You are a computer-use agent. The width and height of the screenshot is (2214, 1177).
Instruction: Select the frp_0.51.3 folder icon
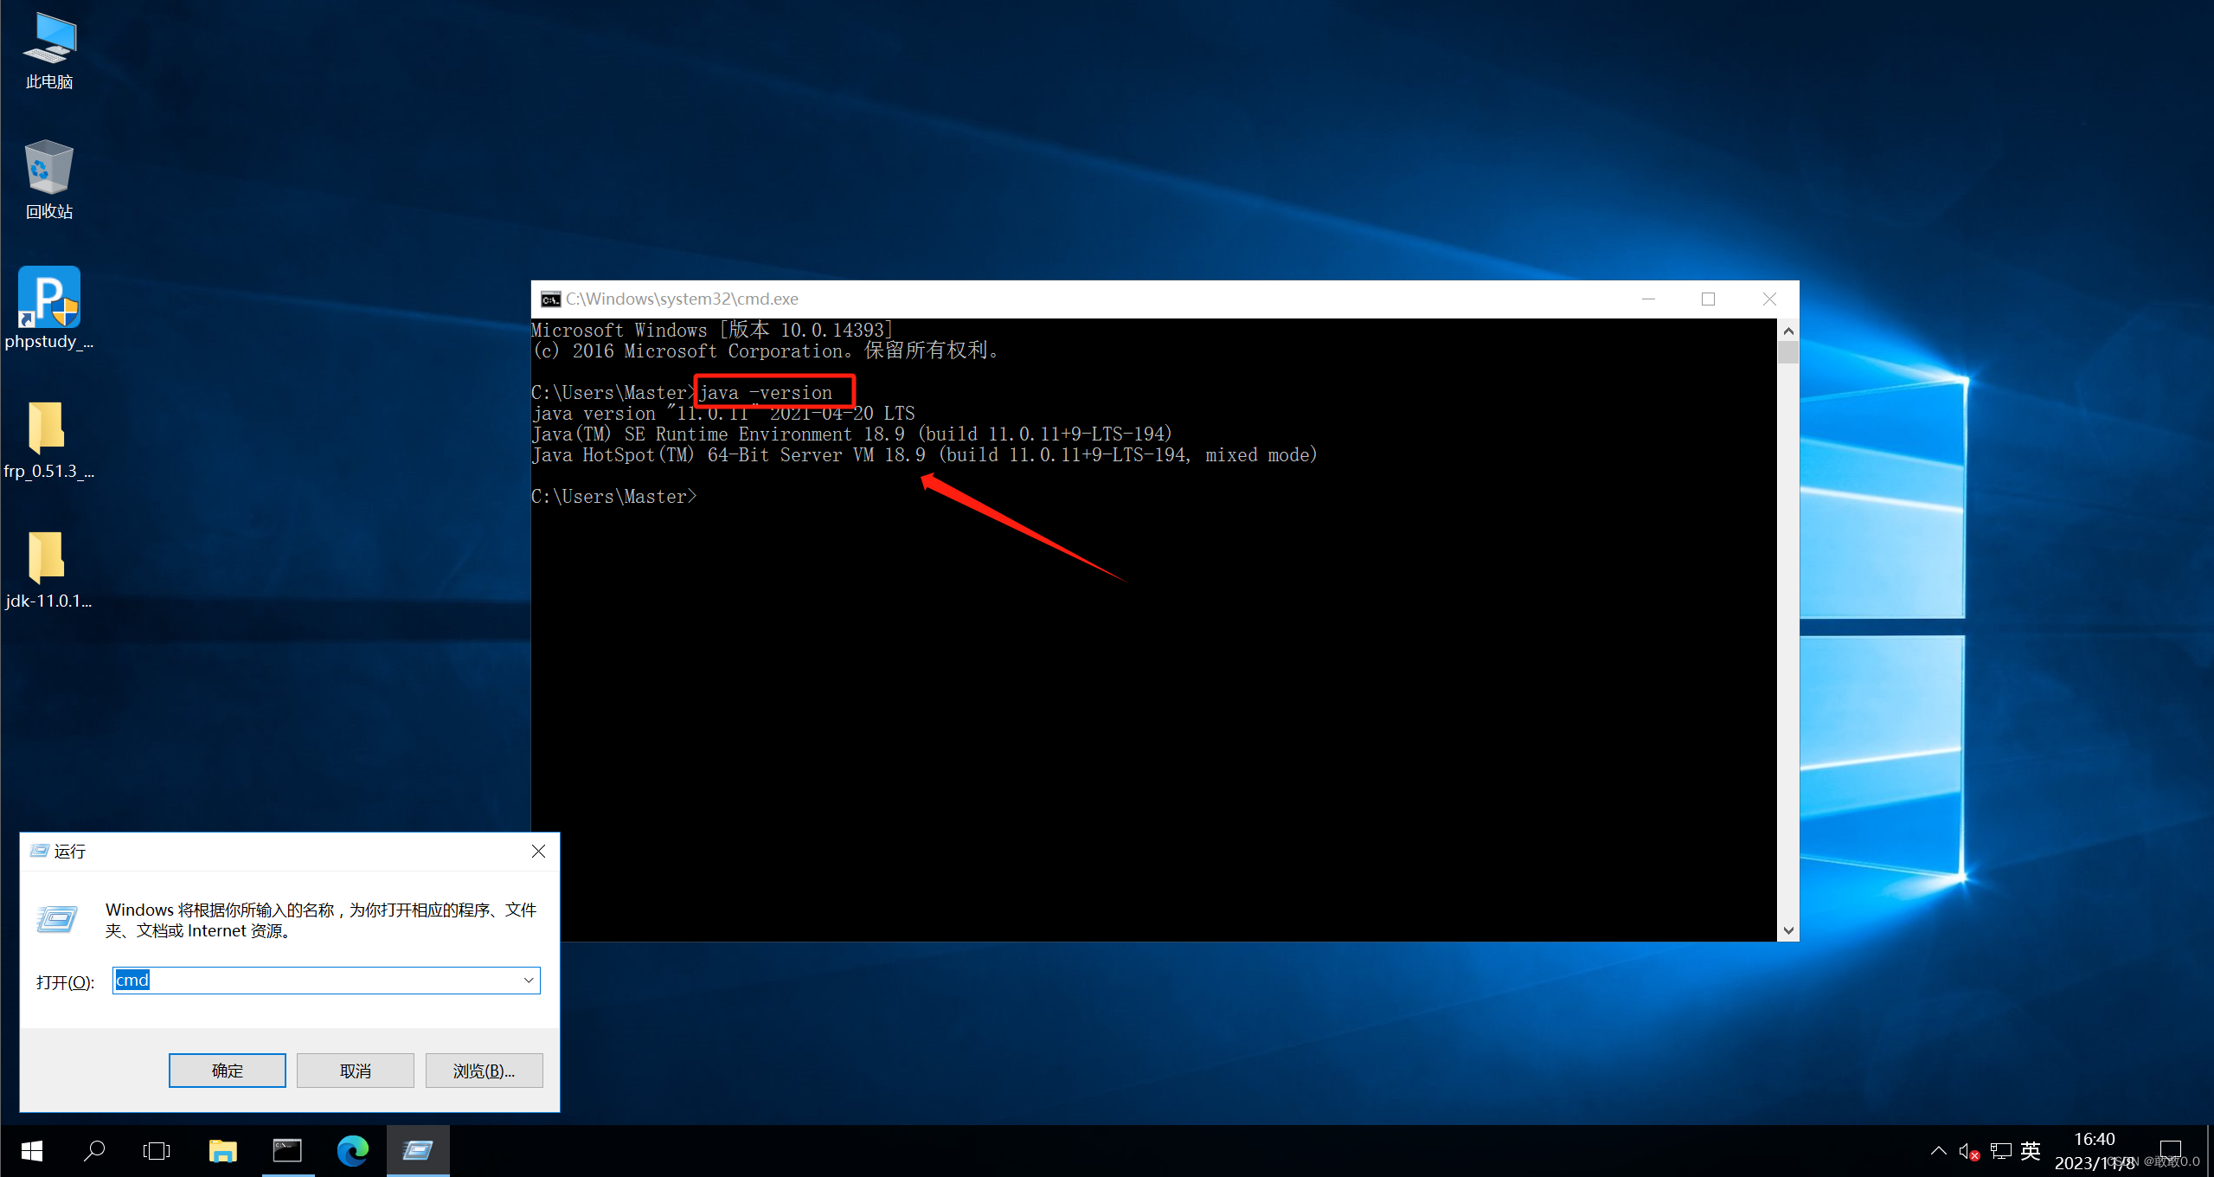pyautogui.click(x=48, y=428)
